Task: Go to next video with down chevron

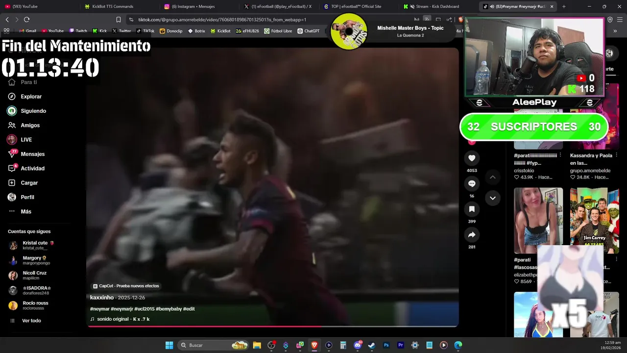Action: tap(493, 198)
